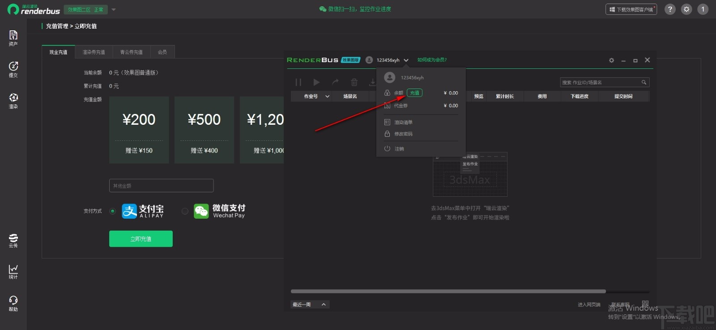This screenshot has height=330, width=716.
Task: Click the download icon in client toolbar
Action: 372,82
